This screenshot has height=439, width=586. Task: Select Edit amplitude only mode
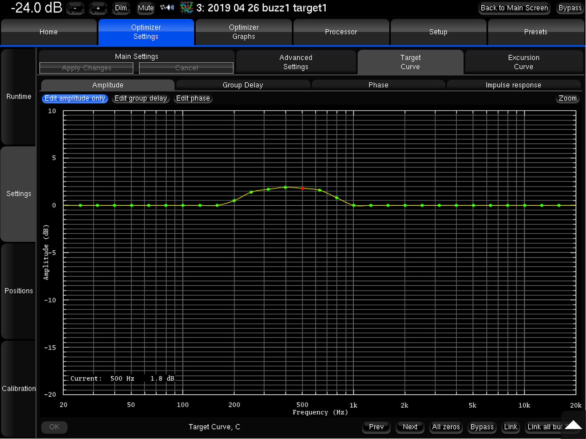pyautogui.click(x=75, y=98)
